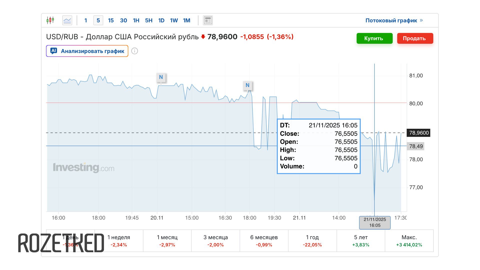Select the 1 minute interval
480x270 pixels.
[x=86, y=20]
